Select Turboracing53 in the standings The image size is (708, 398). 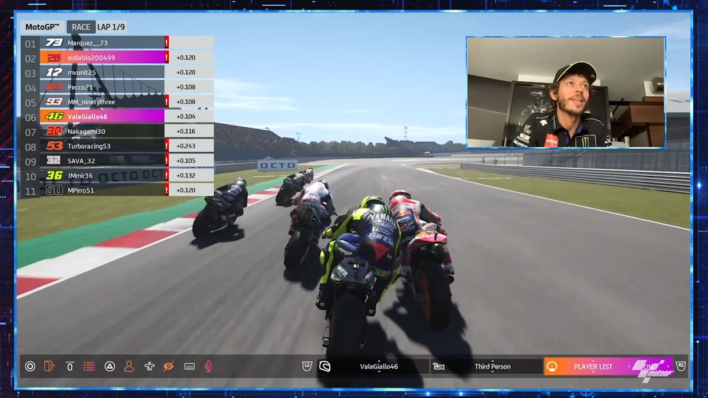117,146
